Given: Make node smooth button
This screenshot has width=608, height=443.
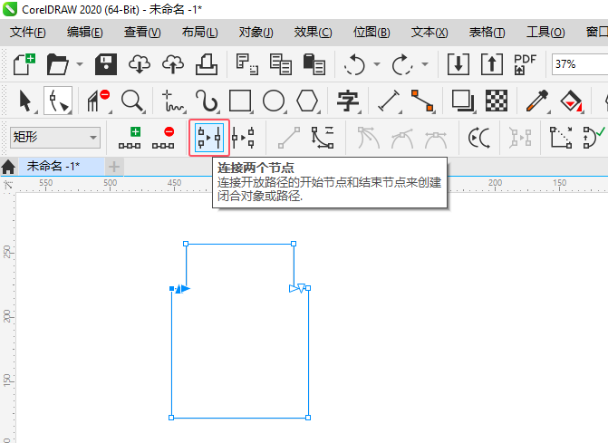Looking at the screenshot, I should coord(402,138).
